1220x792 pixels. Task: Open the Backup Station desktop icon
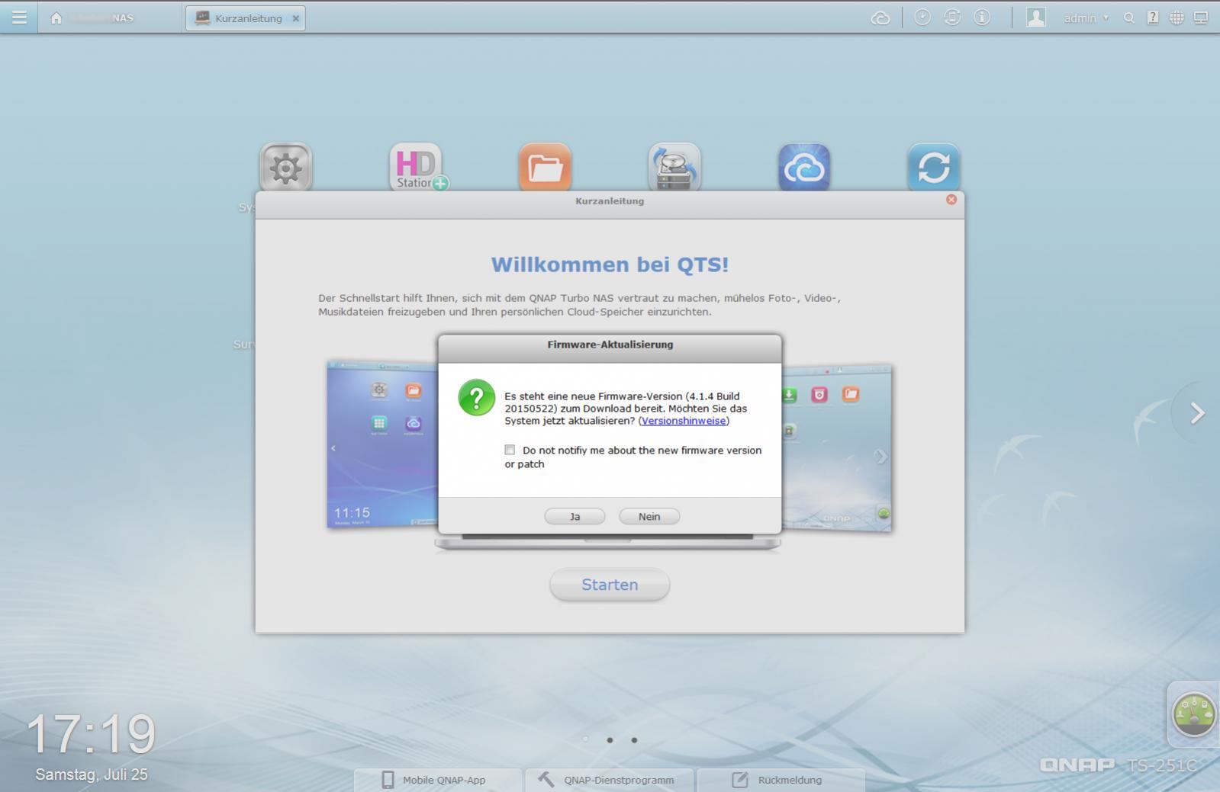(674, 167)
